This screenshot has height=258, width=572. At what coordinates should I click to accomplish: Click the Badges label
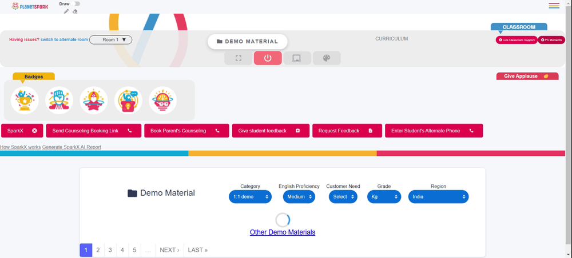point(34,76)
